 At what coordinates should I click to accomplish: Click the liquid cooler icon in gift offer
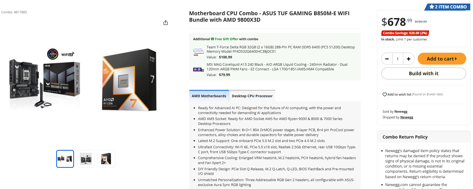[x=198, y=69]
